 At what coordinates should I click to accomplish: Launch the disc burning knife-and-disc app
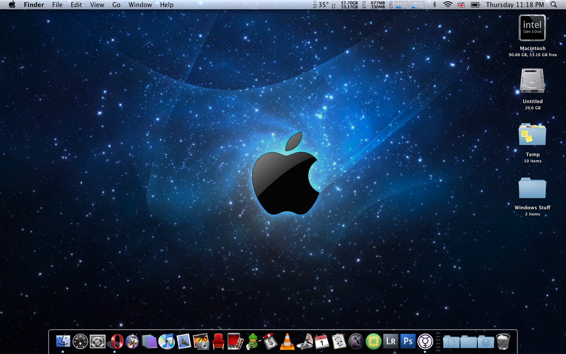[305, 341]
